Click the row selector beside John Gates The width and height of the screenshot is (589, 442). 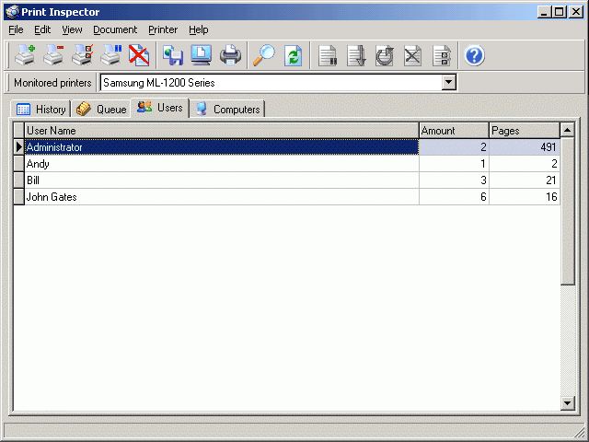tap(19, 196)
